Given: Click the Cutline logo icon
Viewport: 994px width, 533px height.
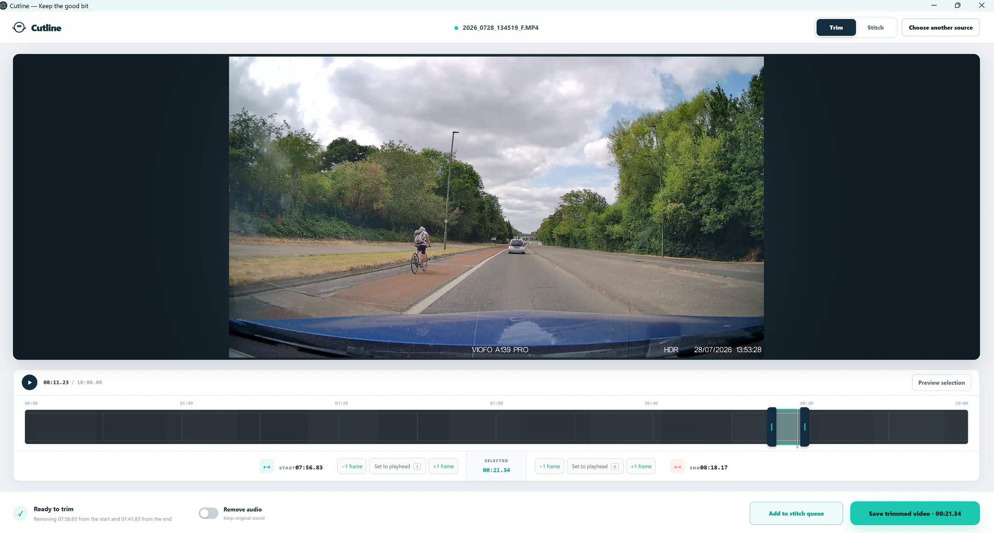Looking at the screenshot, I should [x=19, y=27].
